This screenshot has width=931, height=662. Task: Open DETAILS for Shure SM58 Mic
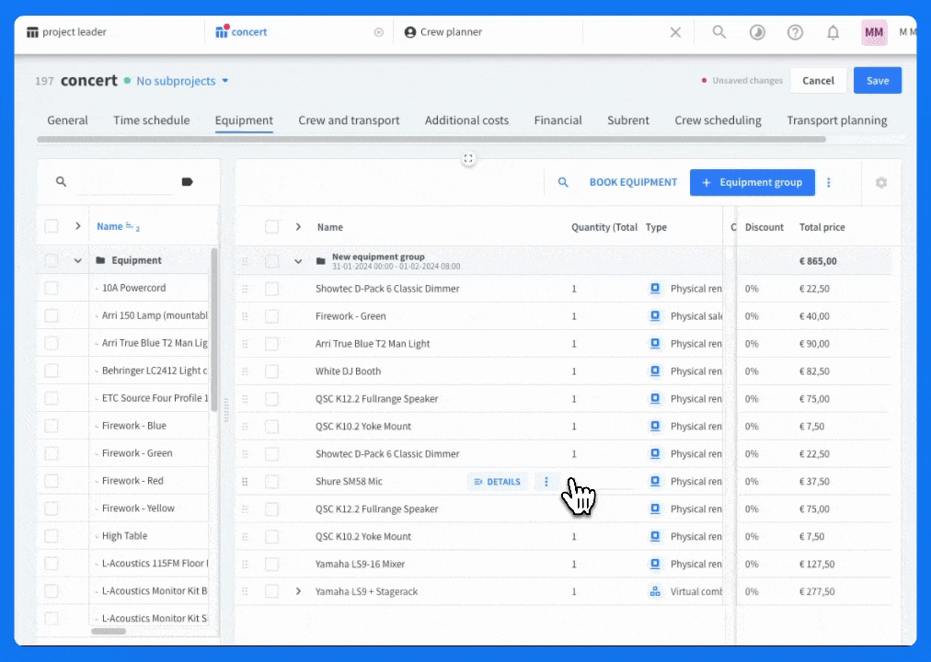498,482
